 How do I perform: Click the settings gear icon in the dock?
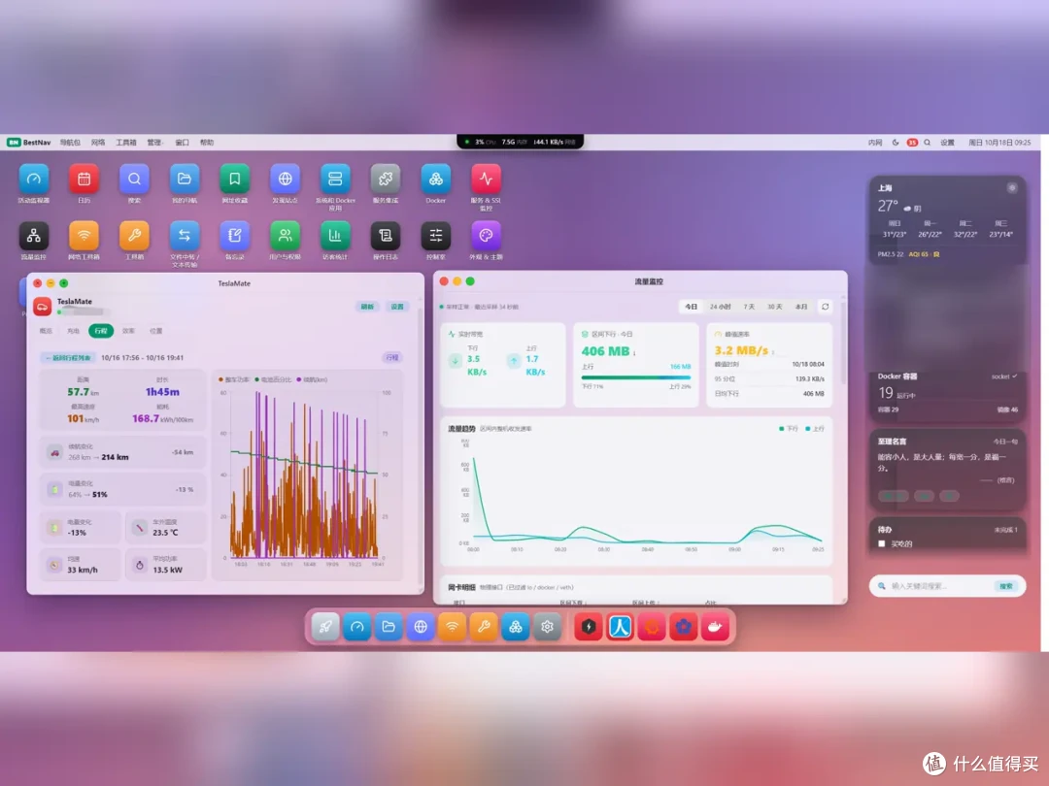547,627
